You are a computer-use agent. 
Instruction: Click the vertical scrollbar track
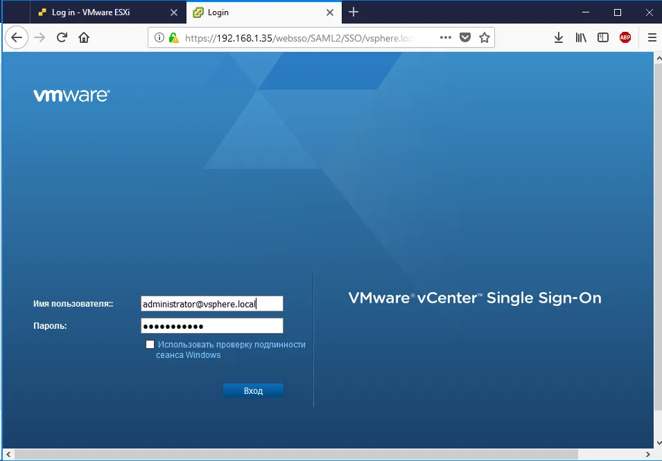[x=659, y=424]
